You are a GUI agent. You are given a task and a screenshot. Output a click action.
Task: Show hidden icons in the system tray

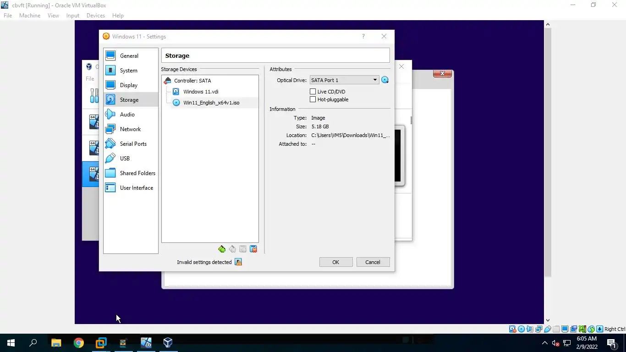545,343
